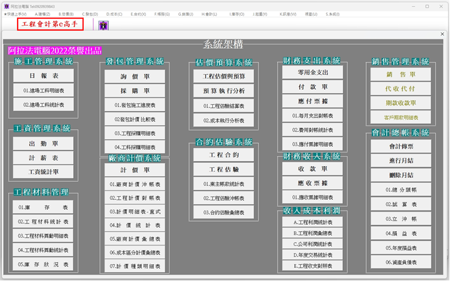Click the 計價單 button
Screen dimensions: 450x281
click(135, 170)
